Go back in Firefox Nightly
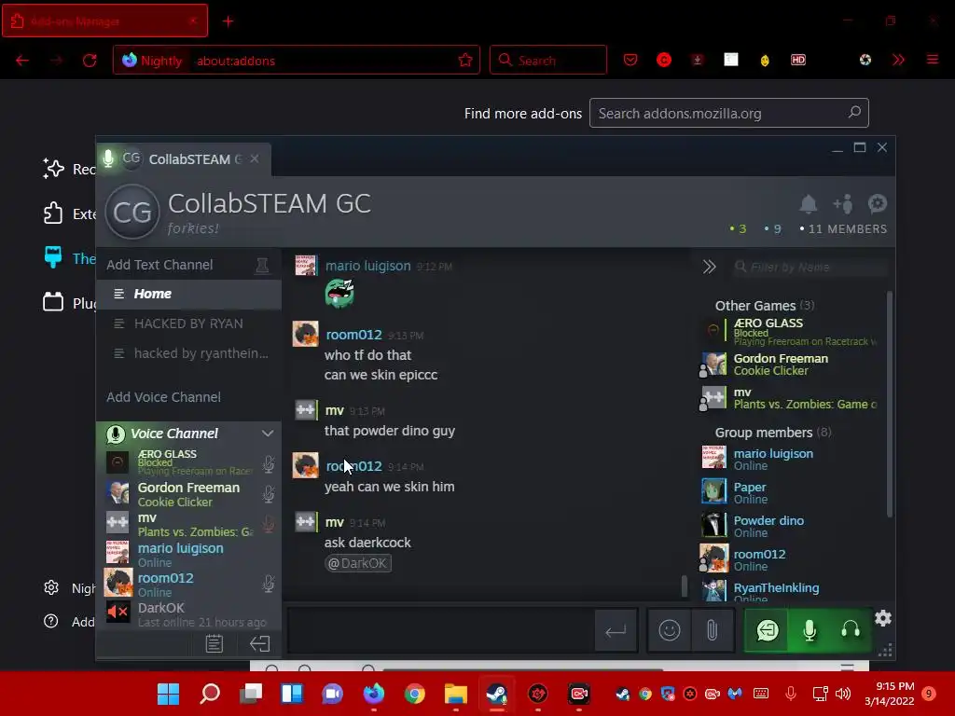 22,61
